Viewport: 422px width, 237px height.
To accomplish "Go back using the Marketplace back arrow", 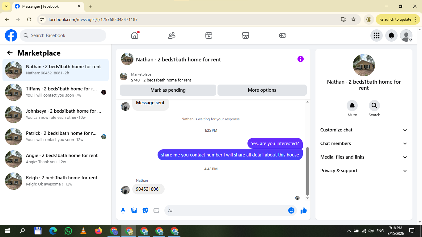I will tap(10, 53).
